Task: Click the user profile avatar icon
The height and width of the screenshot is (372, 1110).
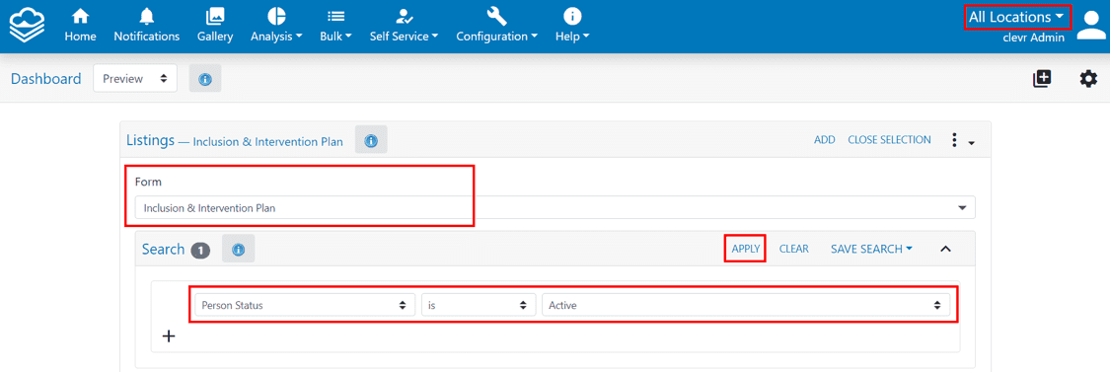Action: pyautogui.click(x=1091, y=26)
